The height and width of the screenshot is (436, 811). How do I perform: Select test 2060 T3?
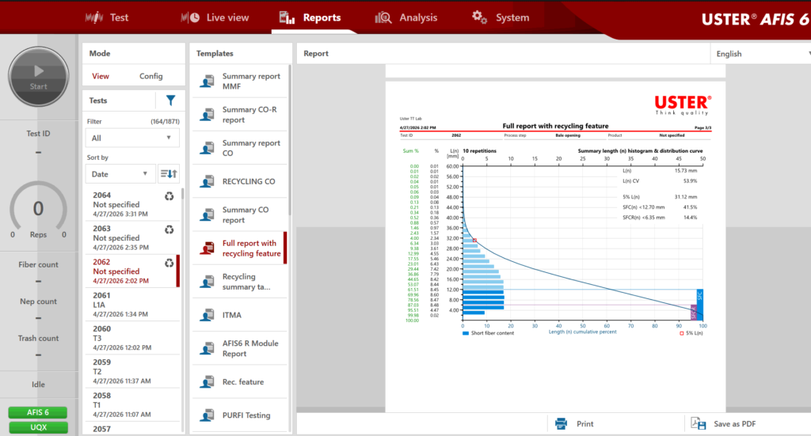pos(132,338)
